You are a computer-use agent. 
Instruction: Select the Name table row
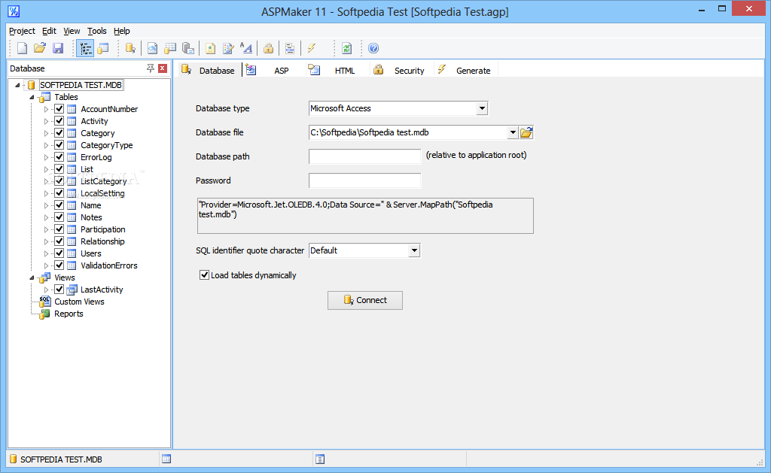(90, 205)
